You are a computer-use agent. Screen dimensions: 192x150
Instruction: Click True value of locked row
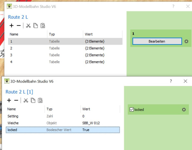86,130
